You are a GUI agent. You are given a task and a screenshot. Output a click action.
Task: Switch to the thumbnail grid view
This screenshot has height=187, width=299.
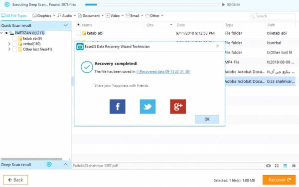277,166
